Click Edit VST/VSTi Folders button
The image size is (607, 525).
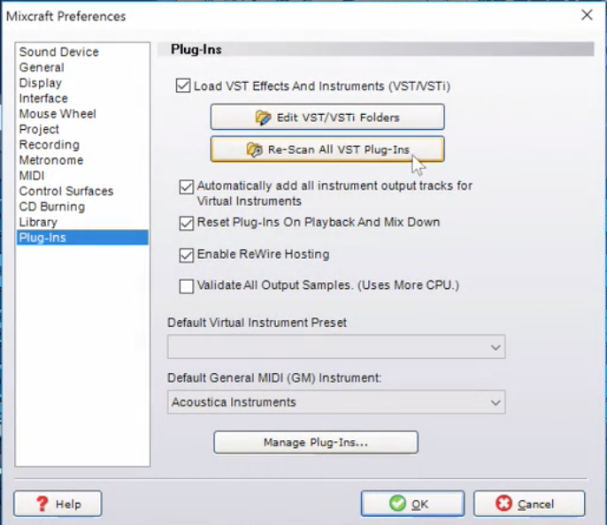tap(327, 117)
